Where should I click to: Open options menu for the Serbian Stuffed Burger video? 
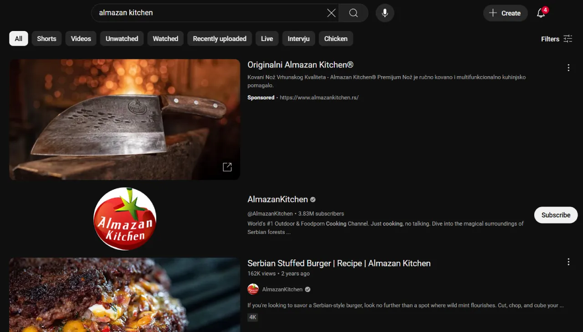pyautogui.click(x=568, y=262)
